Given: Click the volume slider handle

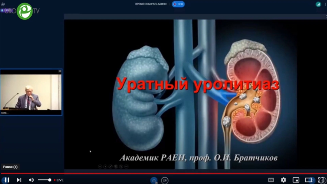Looking at the screenshot, I should pos(50,180).
